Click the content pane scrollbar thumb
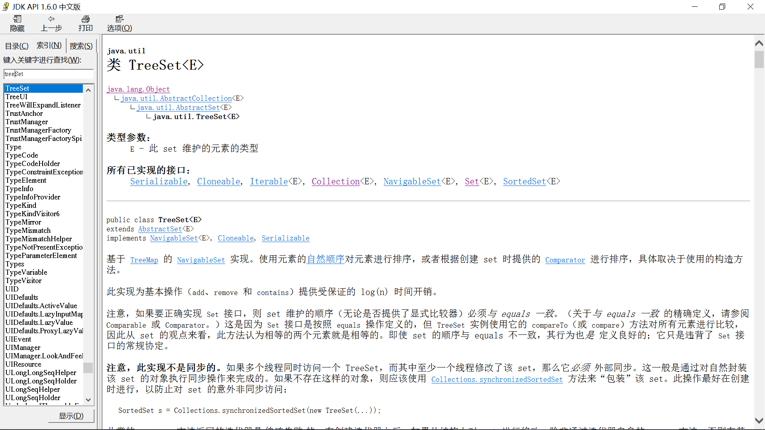This screenshot has width=765, height=430. pos(759,60)
